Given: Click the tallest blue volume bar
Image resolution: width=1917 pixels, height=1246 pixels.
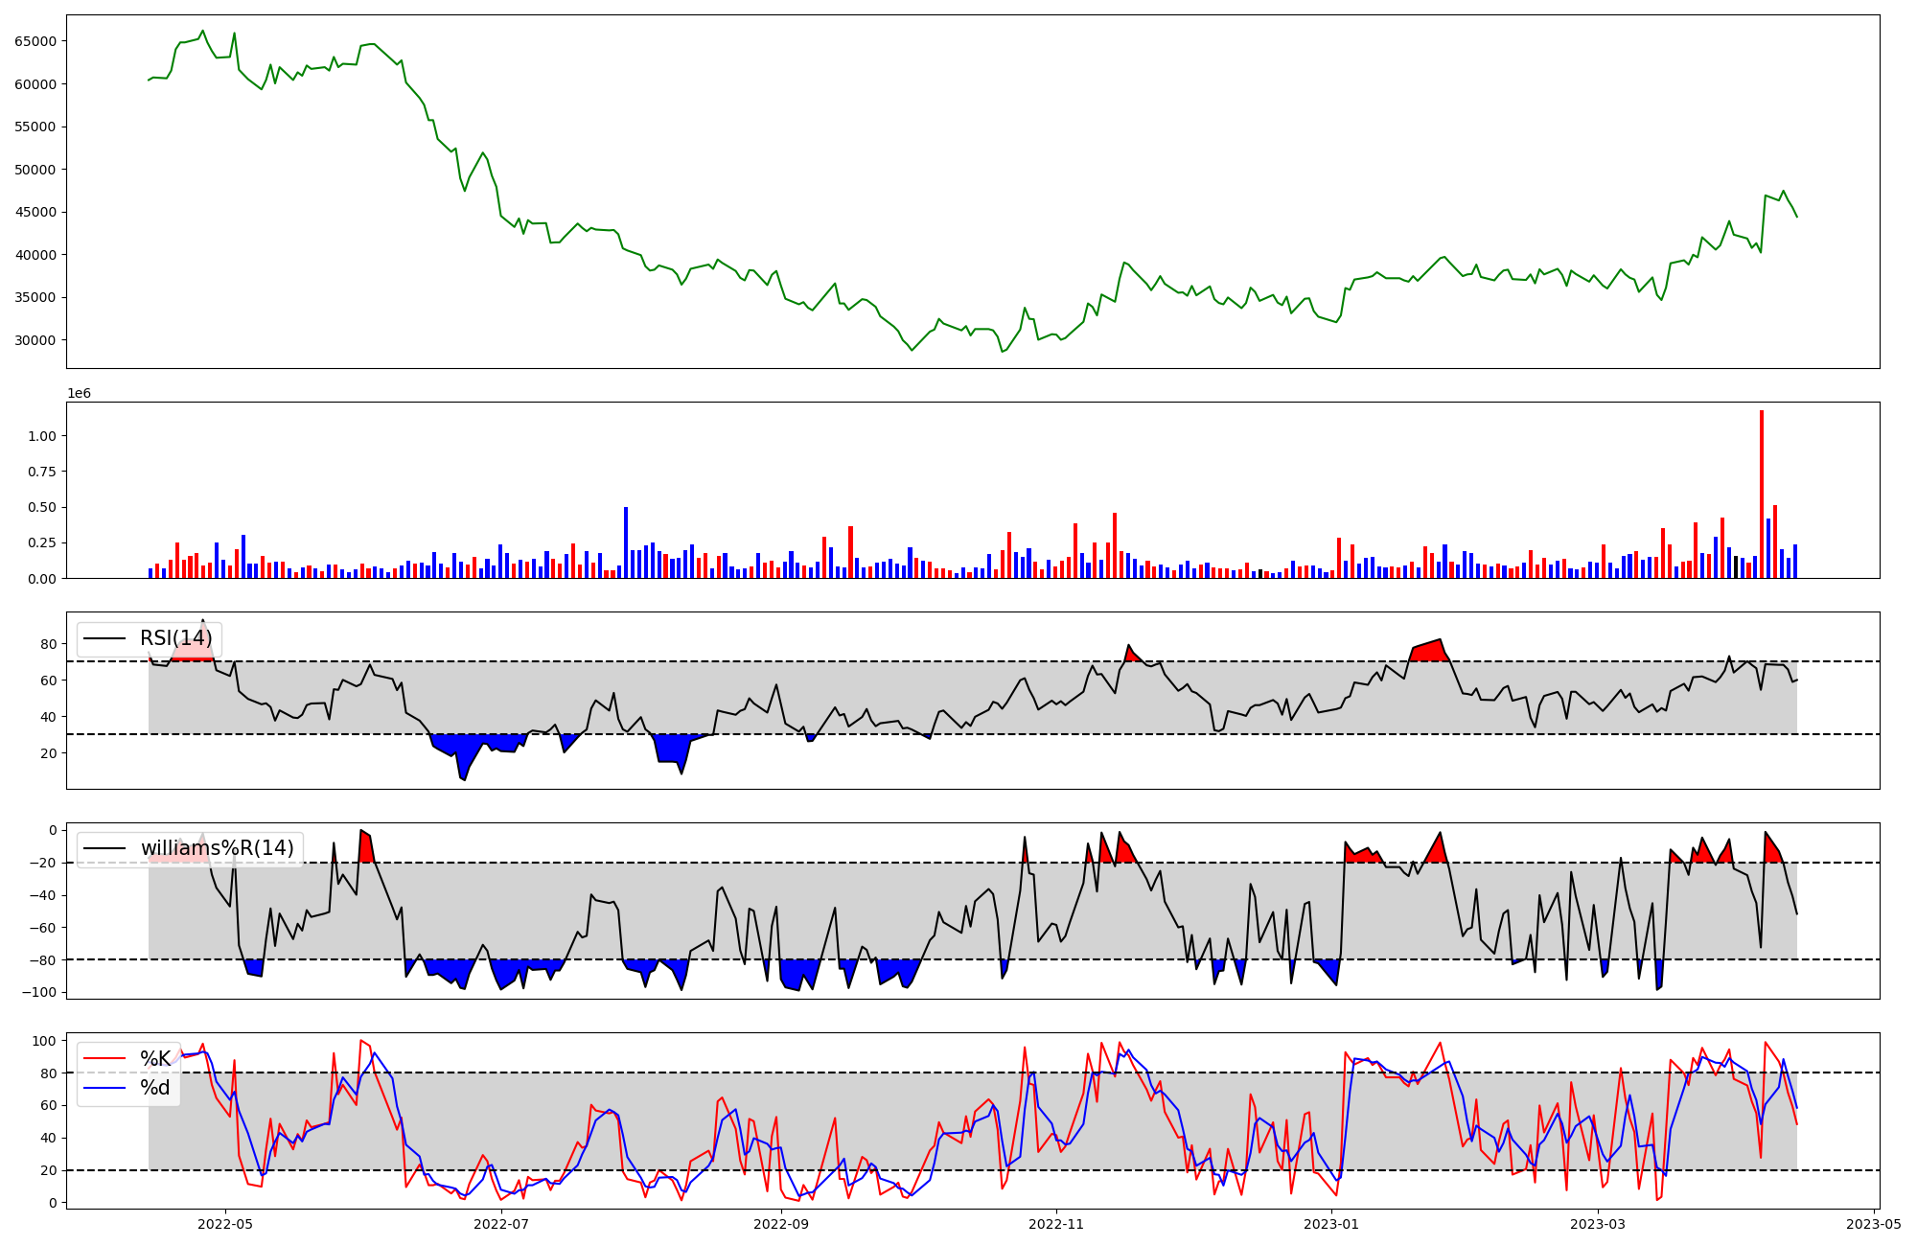Looking at the screenshot, I should pyautogui.click(x=626, y=542).
